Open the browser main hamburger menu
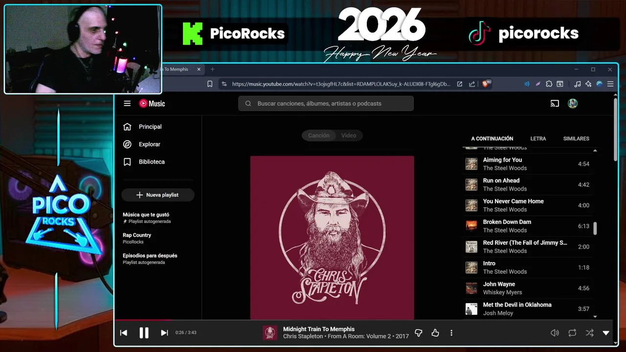 pos(610,84)
